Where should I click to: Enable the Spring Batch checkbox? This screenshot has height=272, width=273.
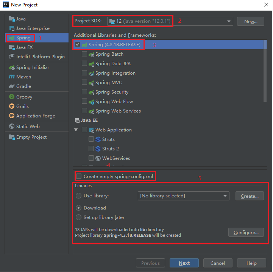(84, 54)
